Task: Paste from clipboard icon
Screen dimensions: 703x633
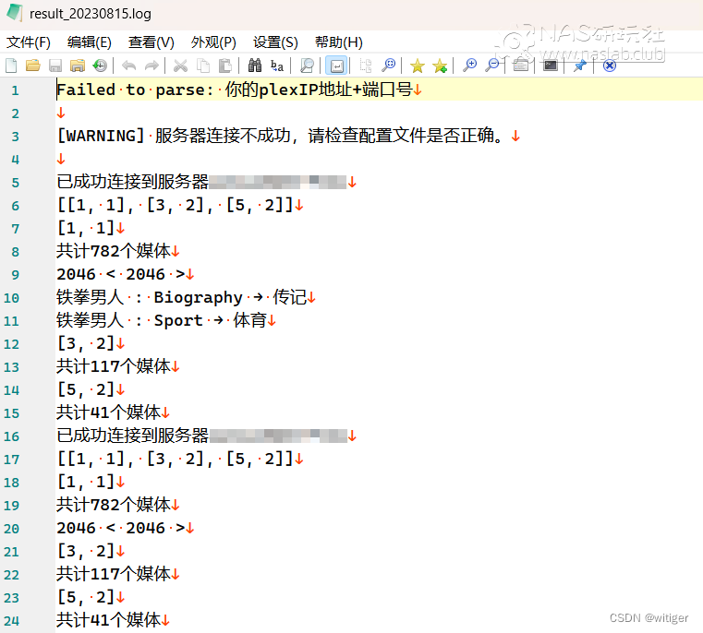Action: click(225, 66)
